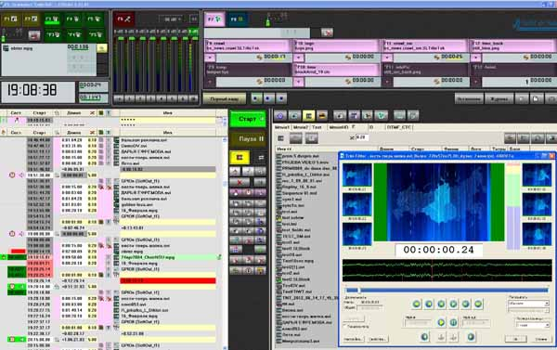The height and width of the screenshot is (350, 557).
Task: Click the olive F2 player button
Action: (31, 19)
